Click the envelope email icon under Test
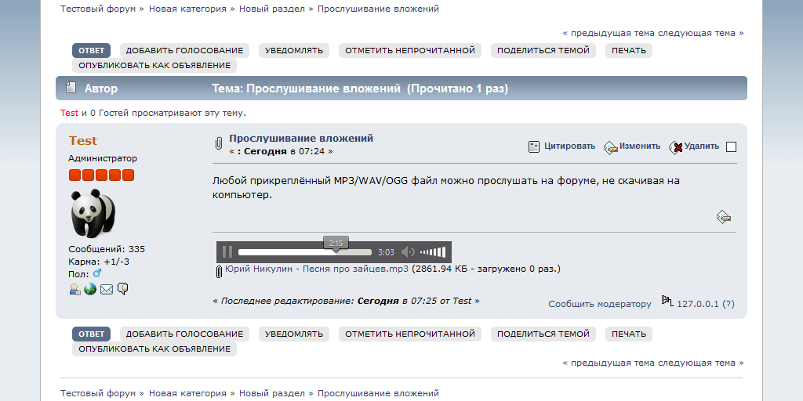Image resolution: width=803 pixels, height=401 pixels. pos(107,290)
